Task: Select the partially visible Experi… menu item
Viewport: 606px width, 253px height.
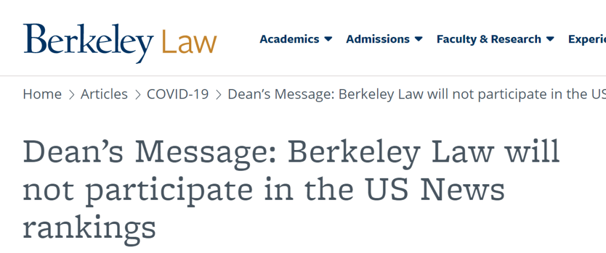Action: 586,39
